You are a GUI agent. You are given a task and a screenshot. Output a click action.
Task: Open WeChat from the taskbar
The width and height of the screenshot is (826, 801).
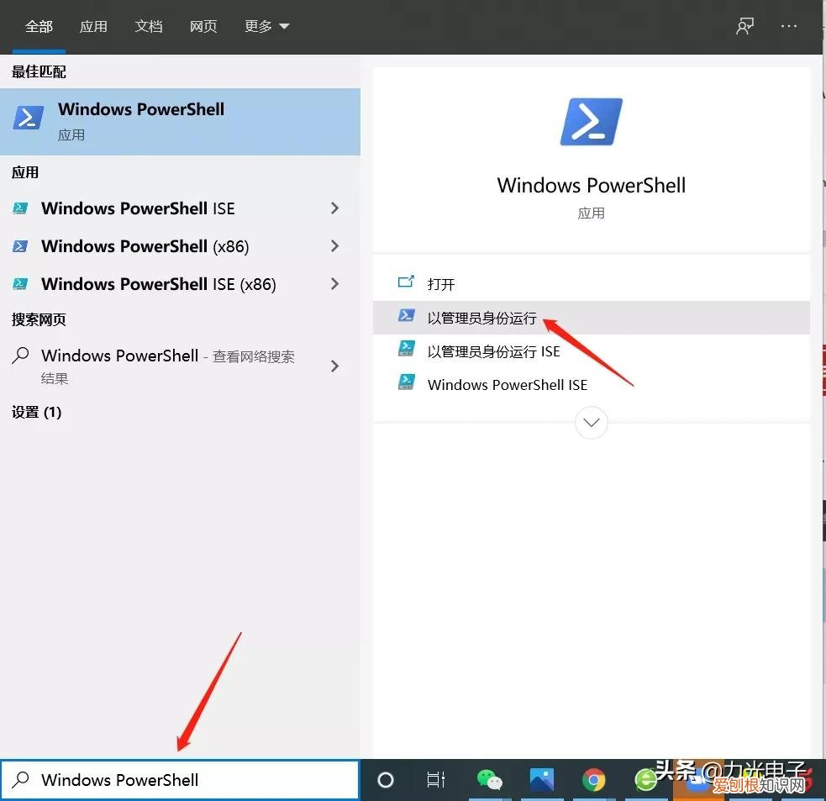click(x=489, y=780)
